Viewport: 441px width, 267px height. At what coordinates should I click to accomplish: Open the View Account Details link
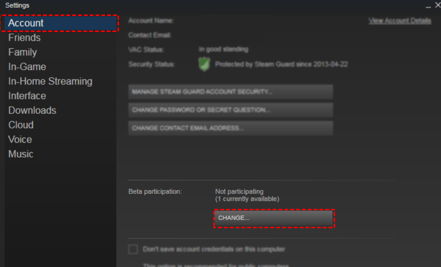(x=400, y=21)
